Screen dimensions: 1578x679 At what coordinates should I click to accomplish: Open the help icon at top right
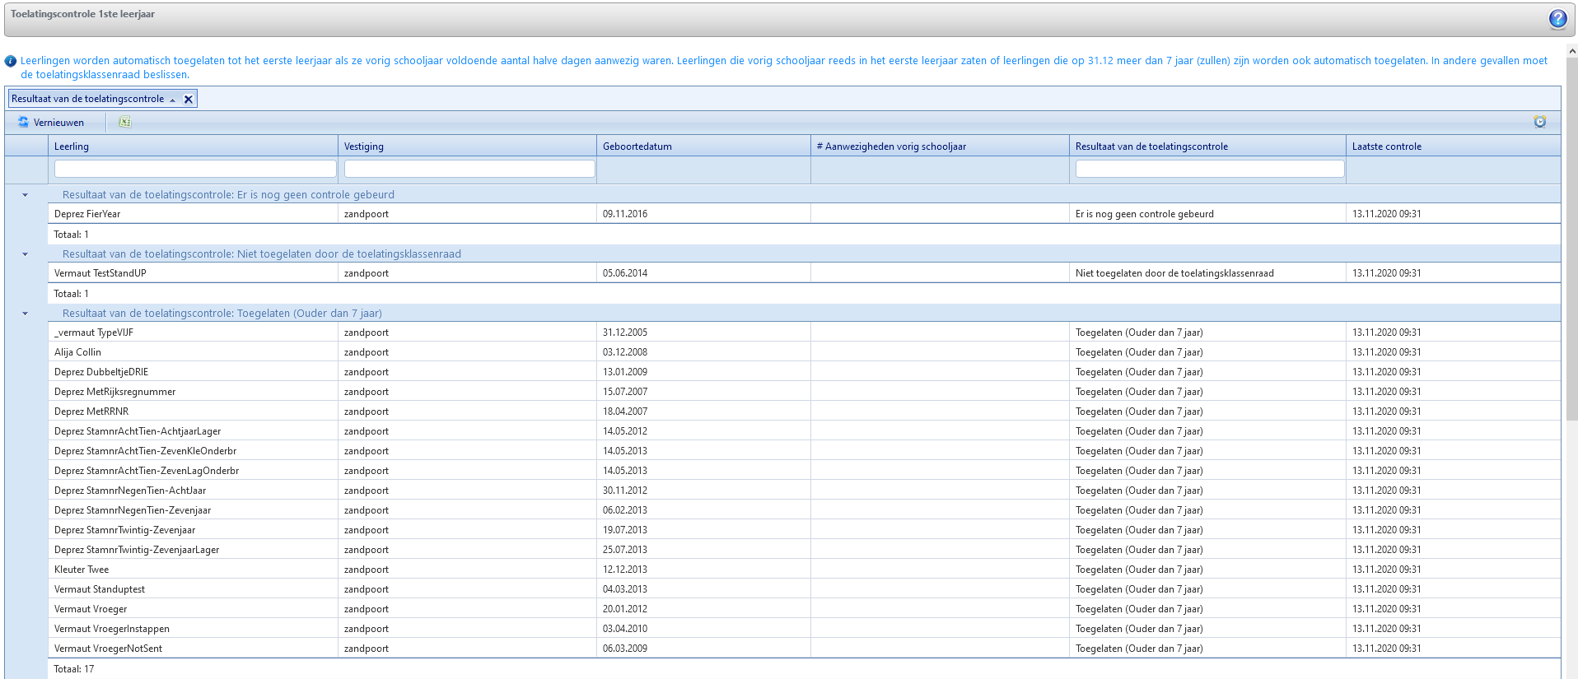[1557, 19]
